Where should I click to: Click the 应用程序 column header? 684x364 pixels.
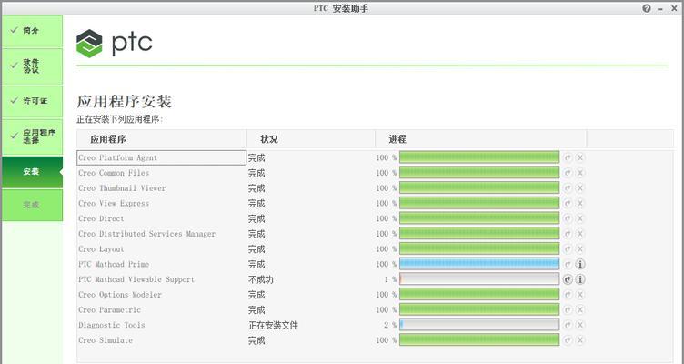point(108,139)
